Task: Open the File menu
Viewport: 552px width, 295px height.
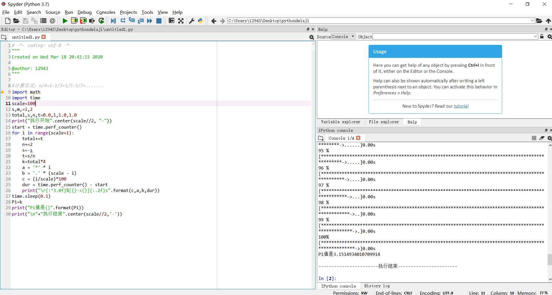Action: pyautogui.click(x=6, y=12)
